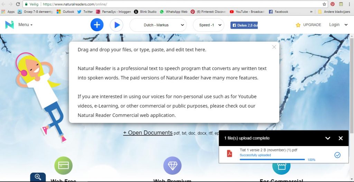354x182 pixels.
Task: Open the Andere bladwijzers folder
Action: (334, 11)
